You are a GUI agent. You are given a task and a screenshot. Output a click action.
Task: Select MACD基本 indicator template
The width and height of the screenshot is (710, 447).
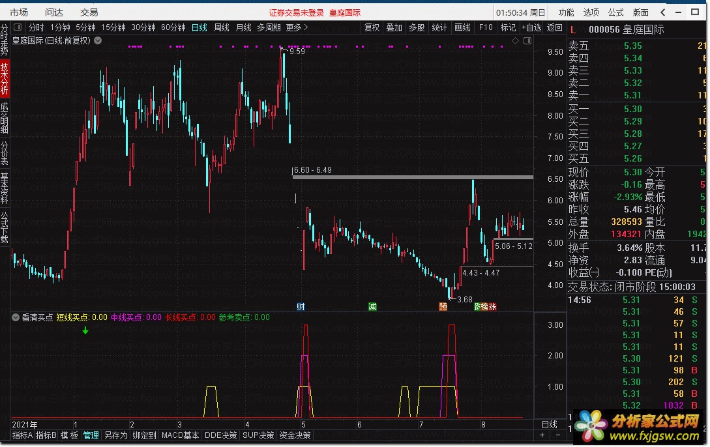(180, 435)
